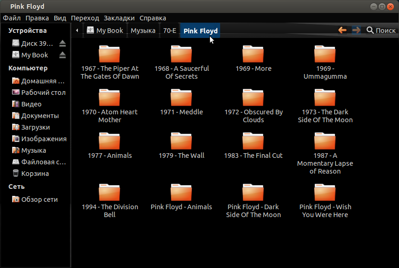Screen dimensions: 399x268
Task: Eject the My Book drive in sidebar
Action: click(63, 55)
